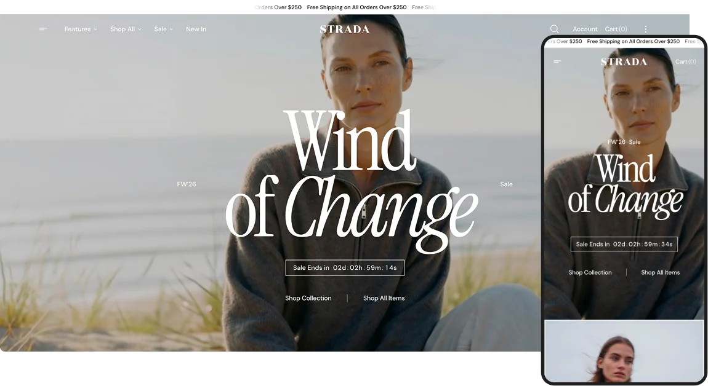Viewport: 708px width, 386px height.
Task: Open the Account page link
Action: click(585, 29)
